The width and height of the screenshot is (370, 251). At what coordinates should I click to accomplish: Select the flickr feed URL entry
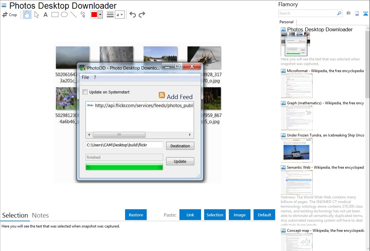coord(140,106)
